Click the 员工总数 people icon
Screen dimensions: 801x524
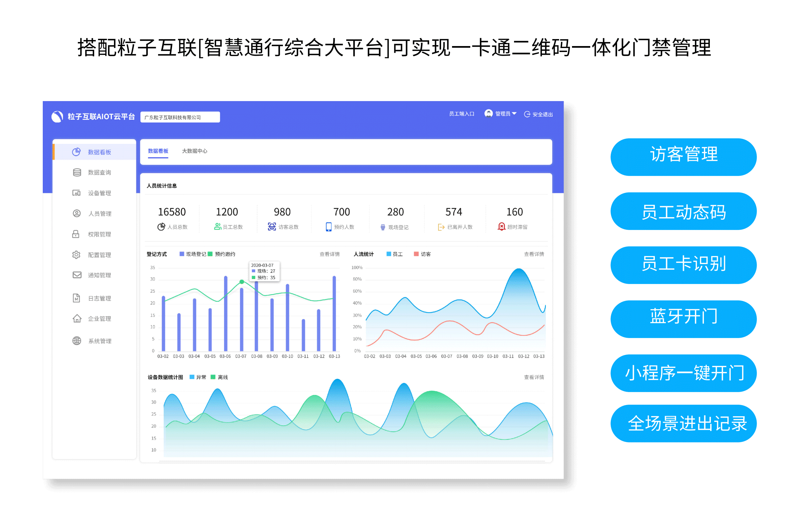[x=218, y=226]
